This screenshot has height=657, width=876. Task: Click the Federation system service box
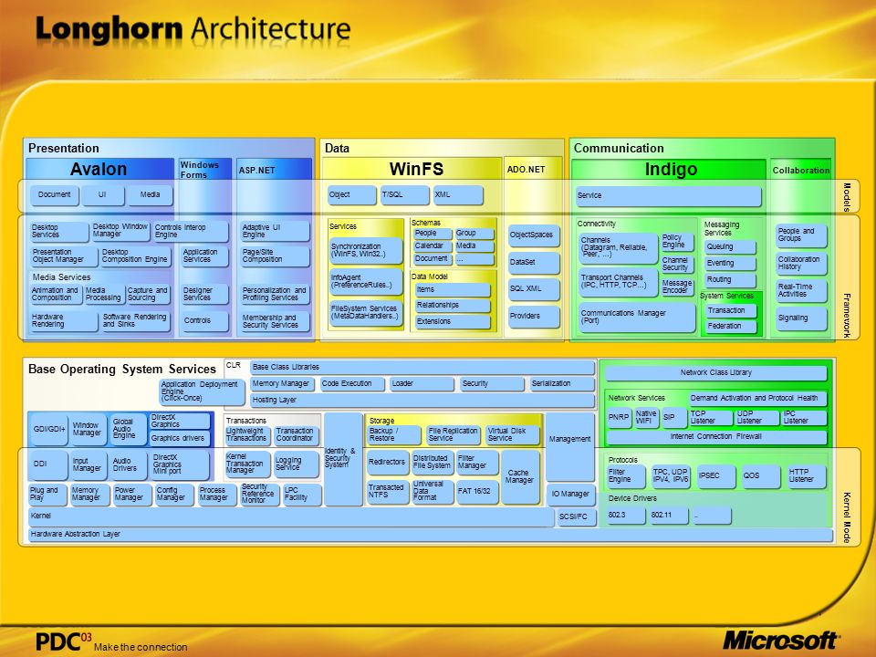(x=731, y=327)
